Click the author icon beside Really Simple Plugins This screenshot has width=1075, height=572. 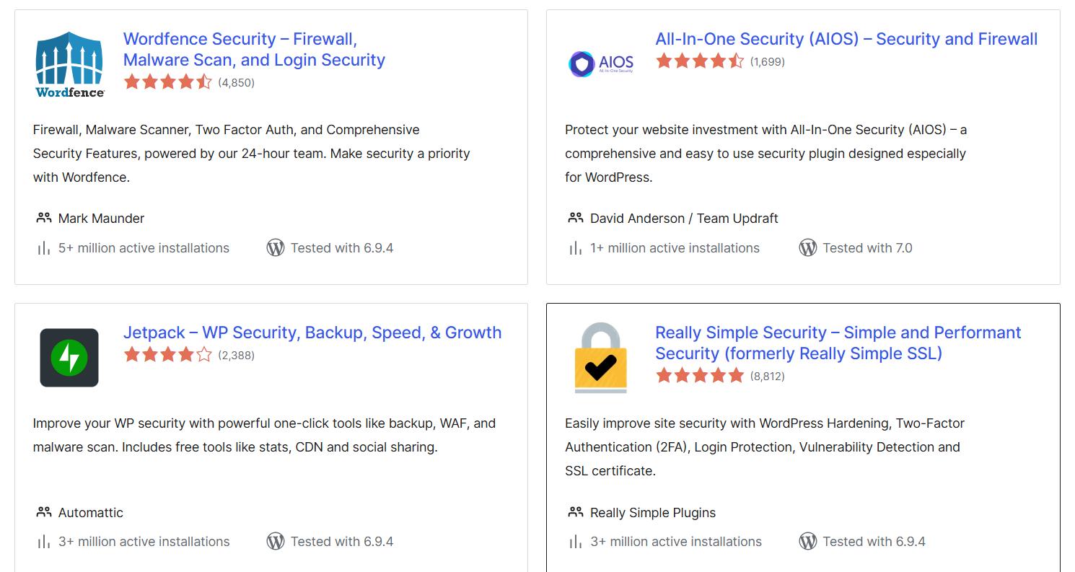coord(576,512)
